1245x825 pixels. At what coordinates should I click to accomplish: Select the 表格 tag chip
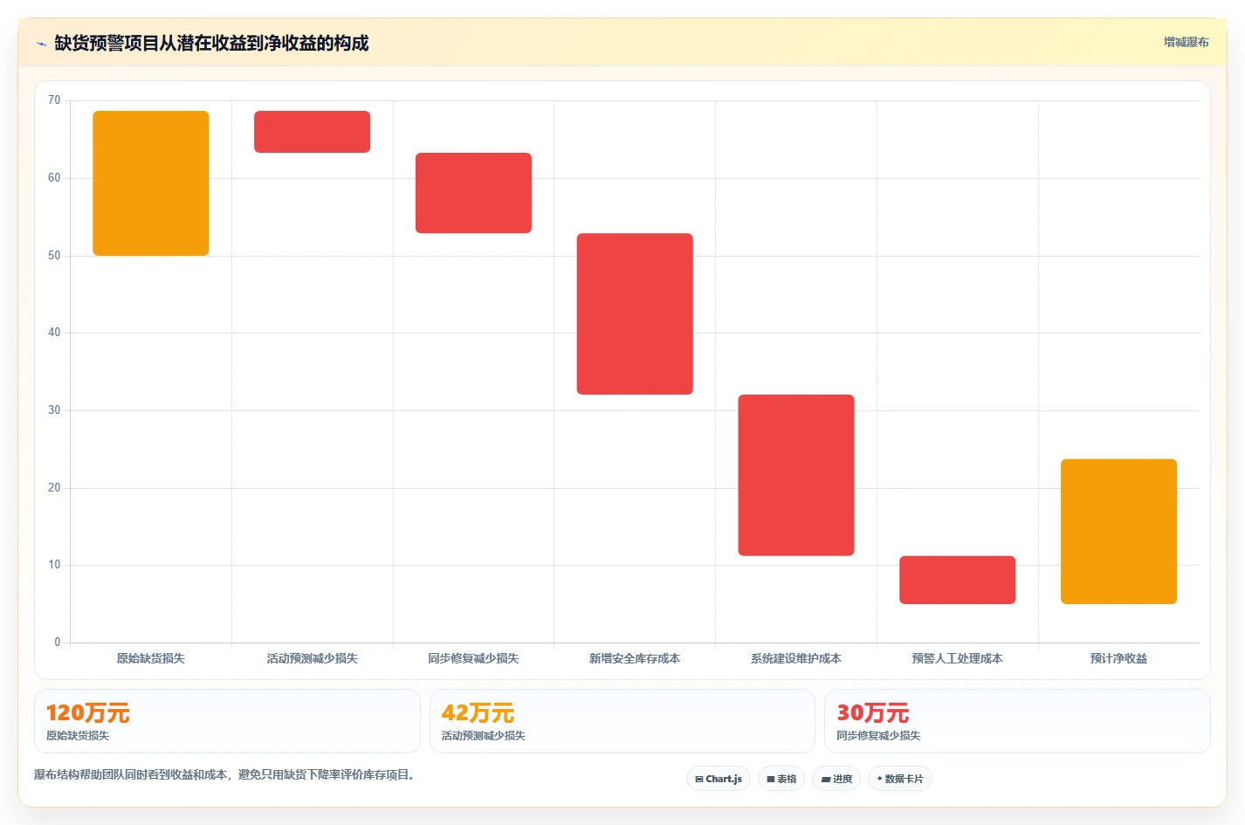pos(781,779)
